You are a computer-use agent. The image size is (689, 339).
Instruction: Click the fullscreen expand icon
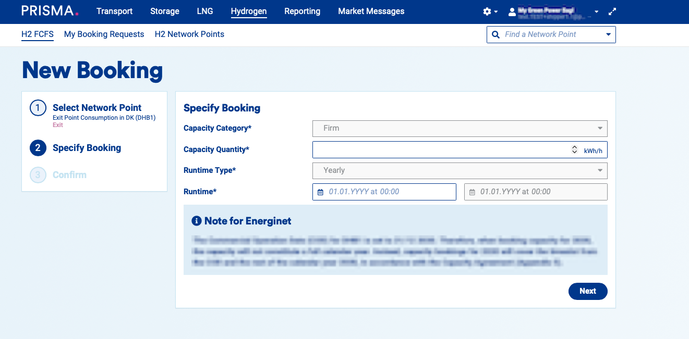(x=612, y=11)
